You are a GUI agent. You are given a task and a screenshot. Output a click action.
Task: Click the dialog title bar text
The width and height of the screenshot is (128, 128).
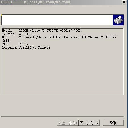(x=35, y=2)
